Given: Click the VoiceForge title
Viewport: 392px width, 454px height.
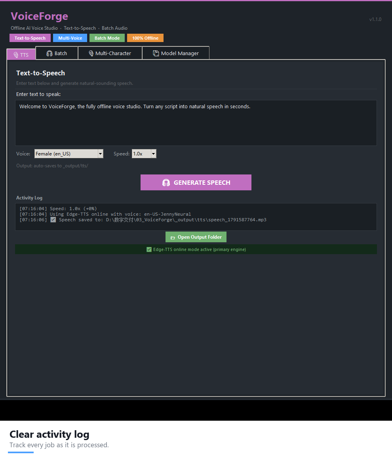Looking at the screenshot, I should point(39,16).
